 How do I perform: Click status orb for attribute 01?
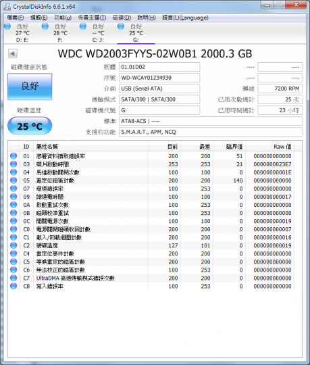click(14, 156)
